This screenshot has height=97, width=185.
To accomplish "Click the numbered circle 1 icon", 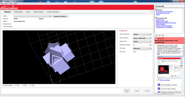I will point(159,85).
